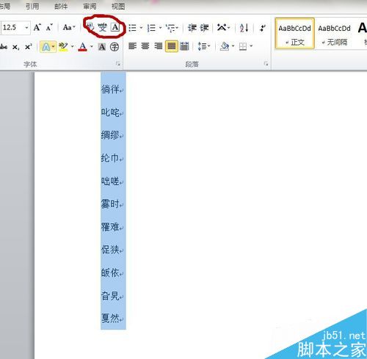Click the word 皈依 in the document
The height and width of the screenshot is (359, 367).
tap(110, 272)
